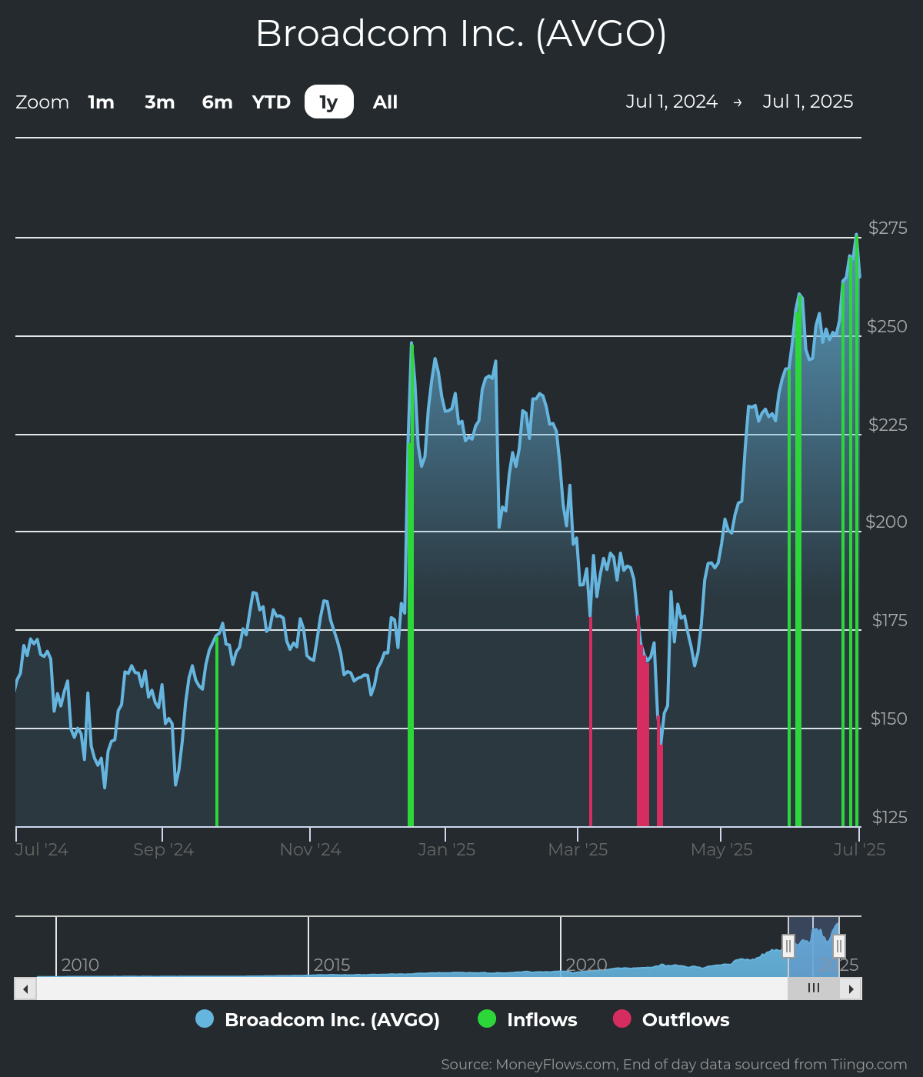Image resolution: width=923 pixels, height=1077 pixels.
Task: Click the navigator right range handle
Action: pos(839,946)
